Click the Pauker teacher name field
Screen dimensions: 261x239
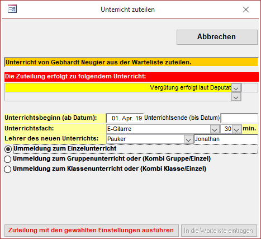(x=145, y=139)
